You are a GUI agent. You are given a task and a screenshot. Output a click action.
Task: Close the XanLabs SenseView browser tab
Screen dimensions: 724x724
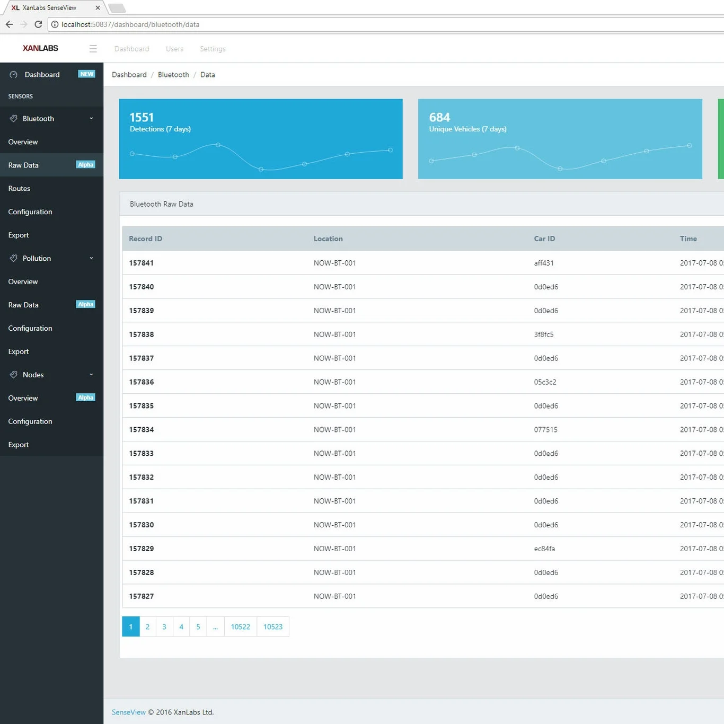[98, 8]
